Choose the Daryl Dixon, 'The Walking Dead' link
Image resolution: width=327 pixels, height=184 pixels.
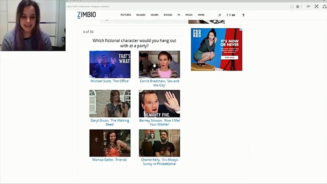[x=110, y=122]
